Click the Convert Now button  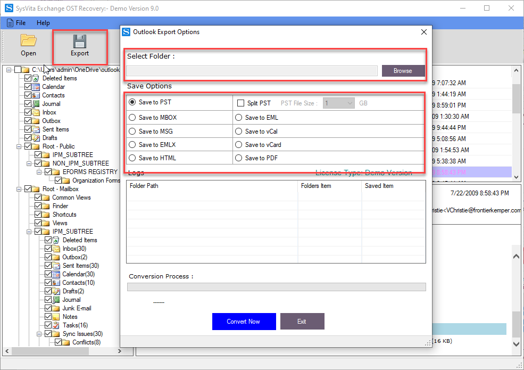pyautogui.click(x=244, y=322)
